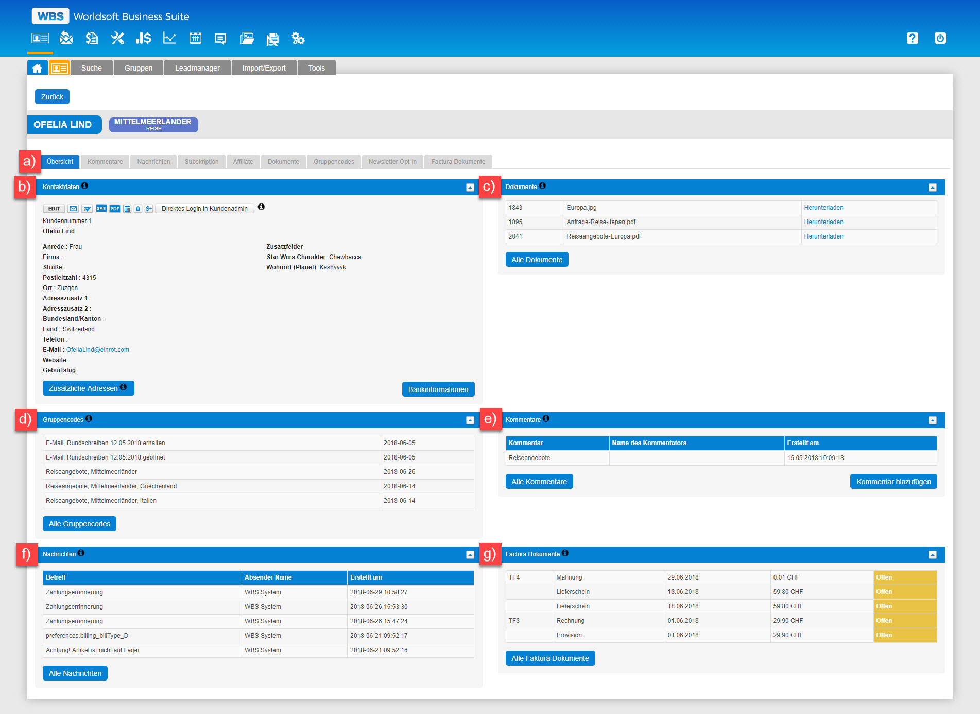Click Alle Gruppencodes button
Screen dimensions: 980x714
click(x=79, y=524)
